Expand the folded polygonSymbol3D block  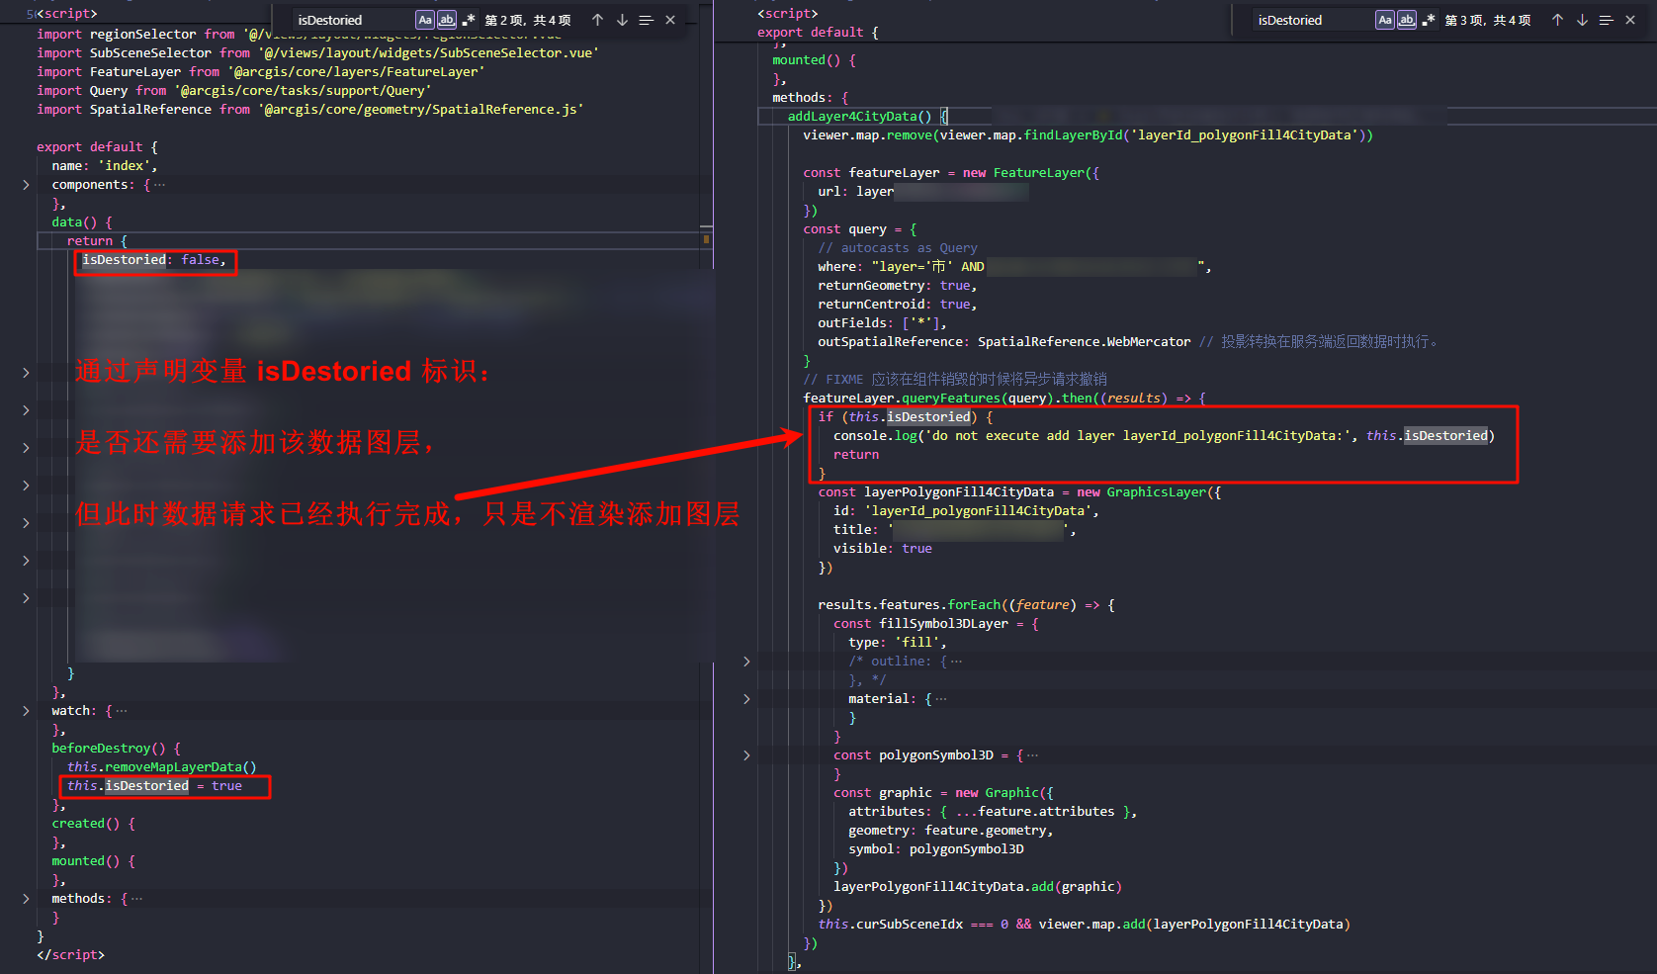point(746,755)
